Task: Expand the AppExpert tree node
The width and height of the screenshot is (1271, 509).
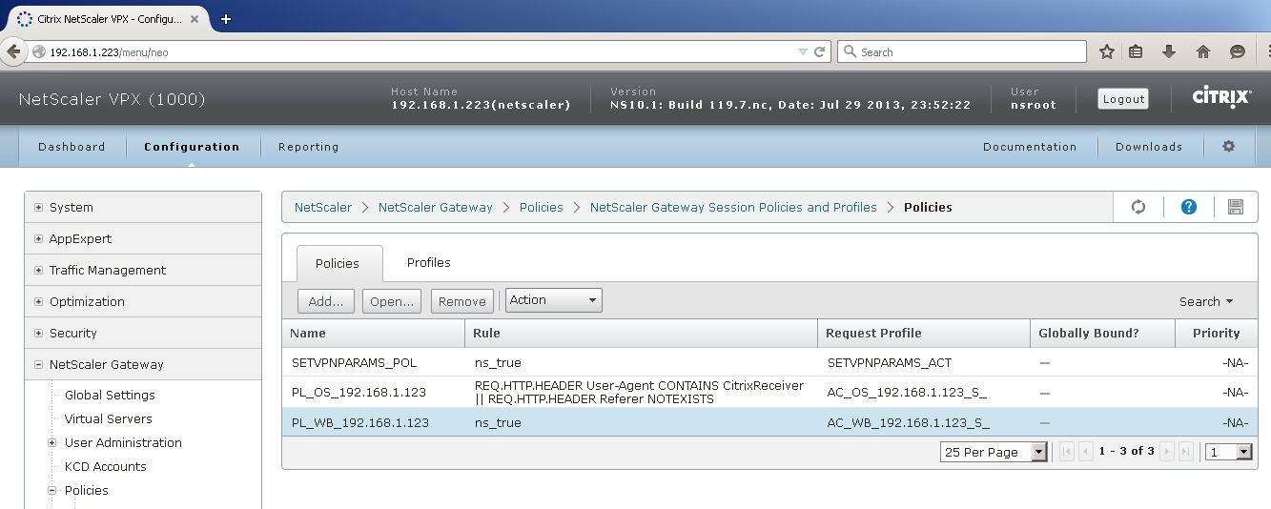Action: point(39,238)
